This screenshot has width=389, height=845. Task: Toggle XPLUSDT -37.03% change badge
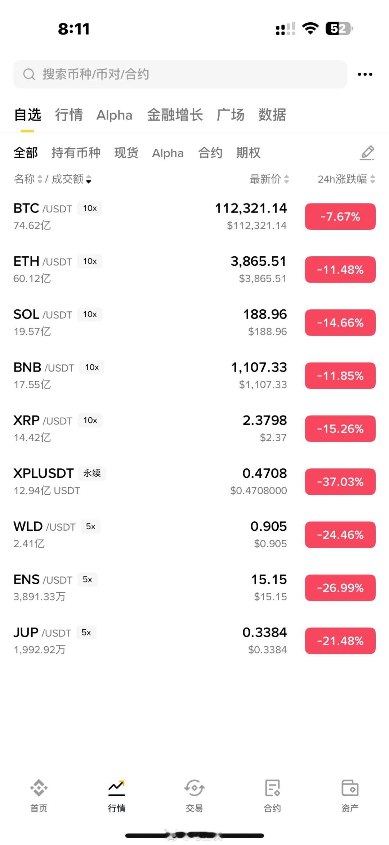click(x=340, y=482)
